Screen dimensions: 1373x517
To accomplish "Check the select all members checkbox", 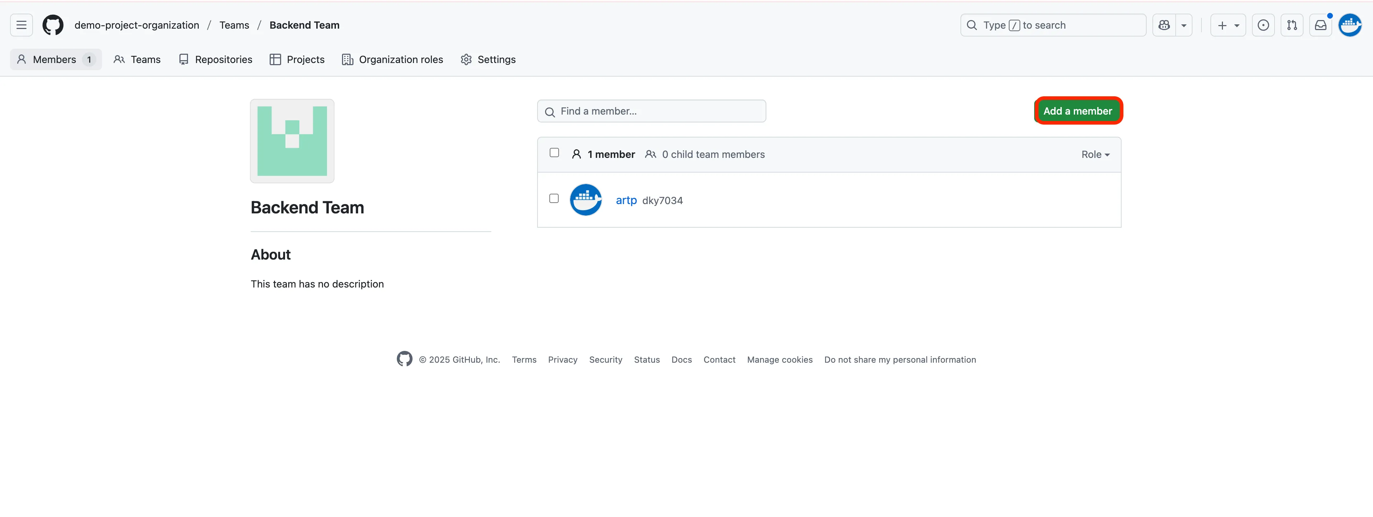I will tap(554, 153).
